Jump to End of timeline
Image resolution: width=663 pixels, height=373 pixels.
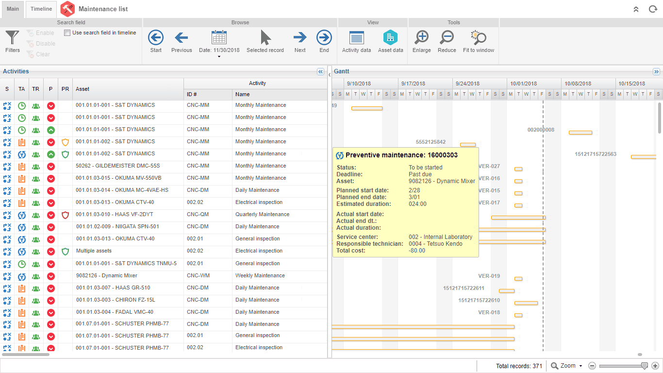[x=324, y=37]
